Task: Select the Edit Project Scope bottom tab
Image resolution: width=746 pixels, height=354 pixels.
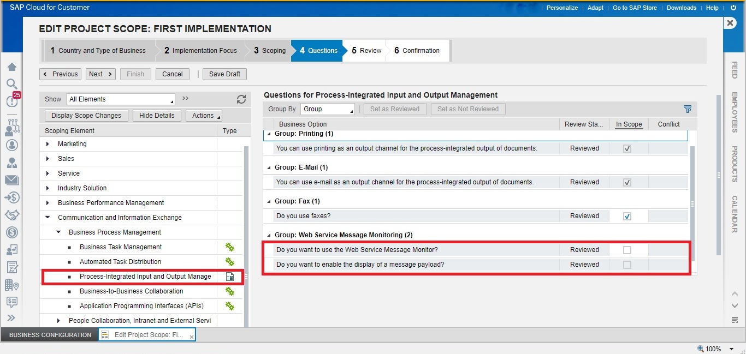Action: point(147,335)
